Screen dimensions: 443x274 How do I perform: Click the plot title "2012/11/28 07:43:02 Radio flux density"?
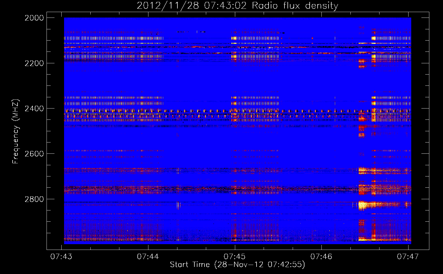pos(237,6)
